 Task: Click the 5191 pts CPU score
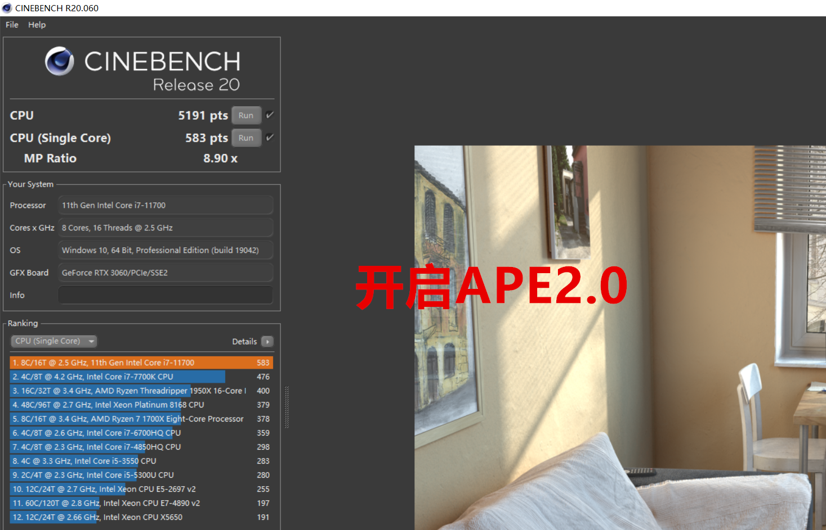tap(203, 115)
